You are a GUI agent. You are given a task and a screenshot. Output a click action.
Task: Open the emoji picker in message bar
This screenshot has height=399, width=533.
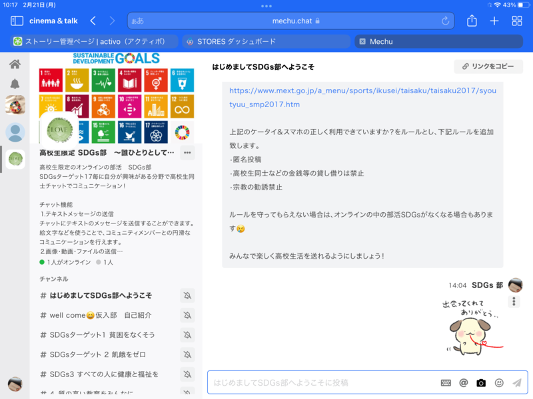(x=499, y=383)
